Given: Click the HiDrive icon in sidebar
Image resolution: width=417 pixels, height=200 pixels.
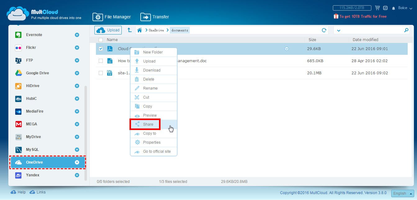Looking at the screenshot, I should (18, 86).
